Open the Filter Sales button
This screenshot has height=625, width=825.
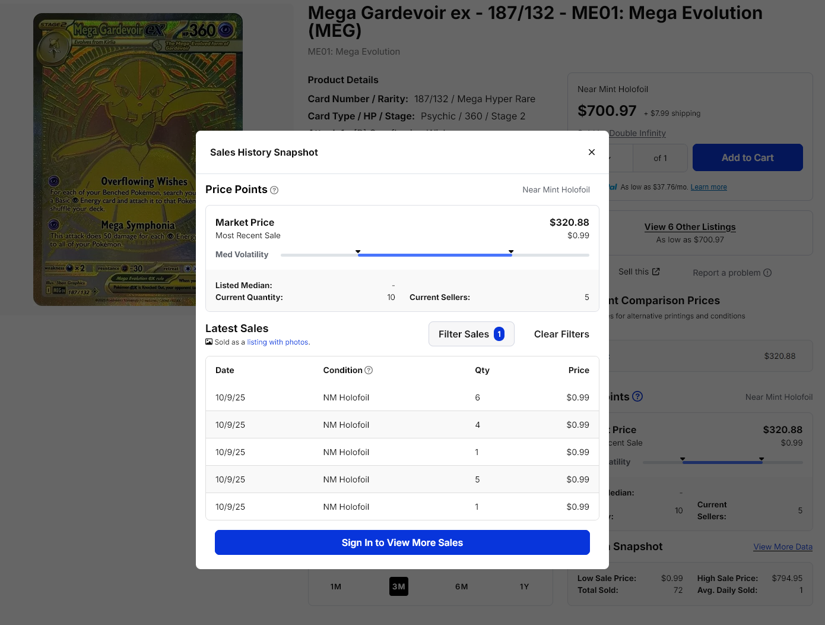pos(471,334)
